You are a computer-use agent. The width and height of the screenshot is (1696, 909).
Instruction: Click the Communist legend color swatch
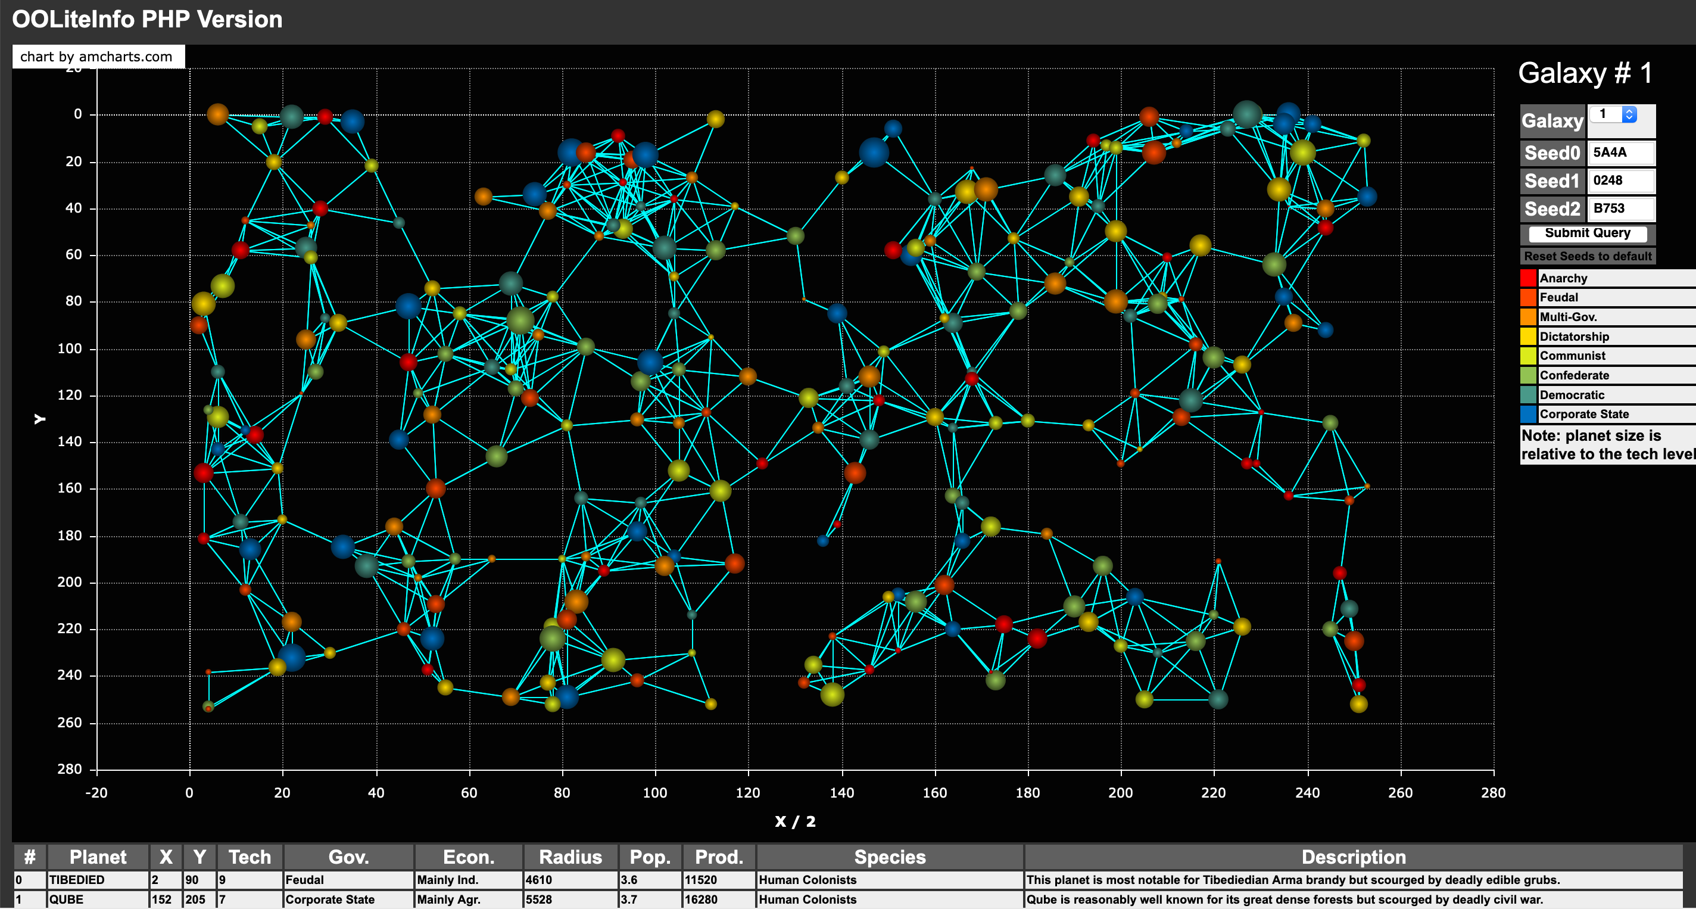point(1528,356)
